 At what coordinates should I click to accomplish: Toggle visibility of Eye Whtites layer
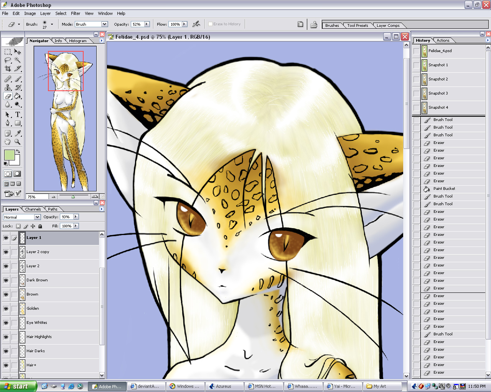pos(6,323)
